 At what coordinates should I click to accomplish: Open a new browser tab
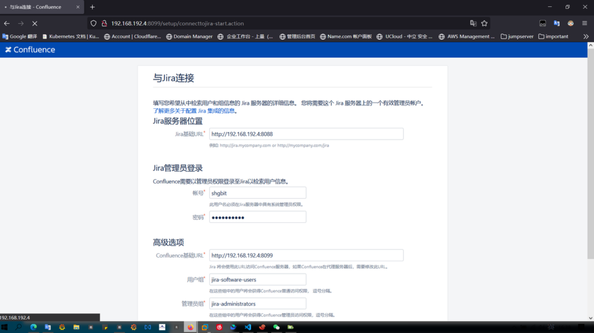(92, 7)
